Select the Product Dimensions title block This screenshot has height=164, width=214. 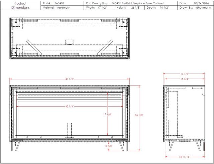click(x=20, y=5)
